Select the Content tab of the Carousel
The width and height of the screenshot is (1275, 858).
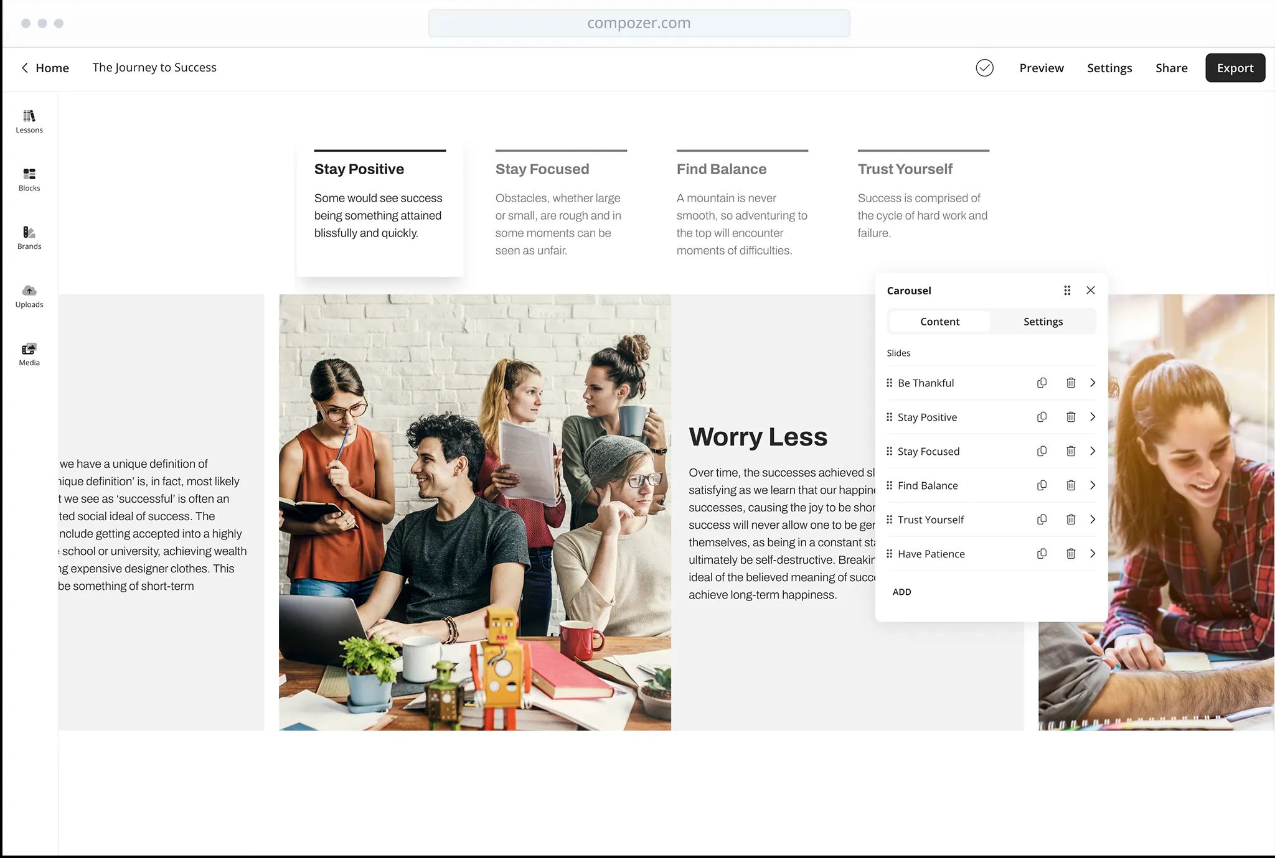click(x=939, y=321)
